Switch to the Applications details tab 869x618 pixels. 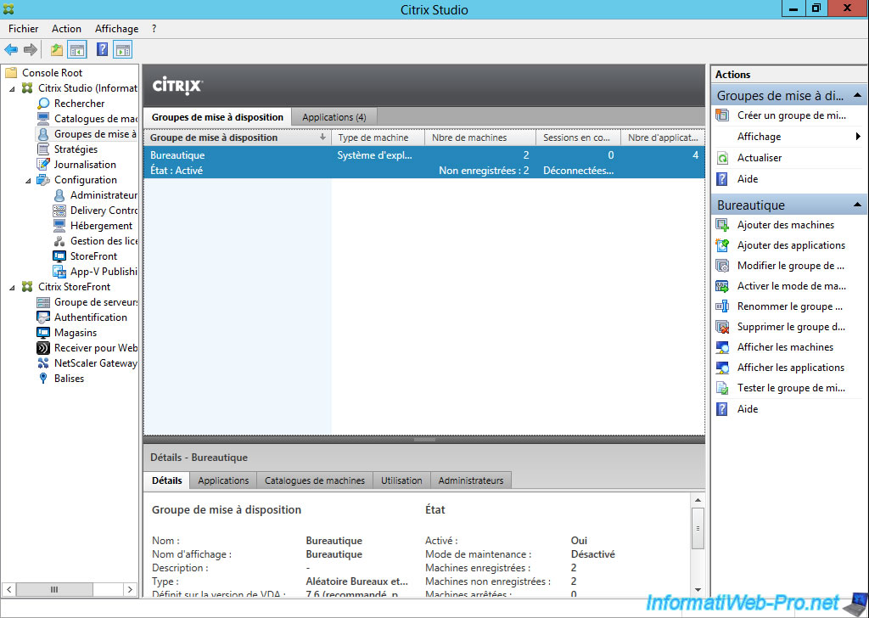223,480
